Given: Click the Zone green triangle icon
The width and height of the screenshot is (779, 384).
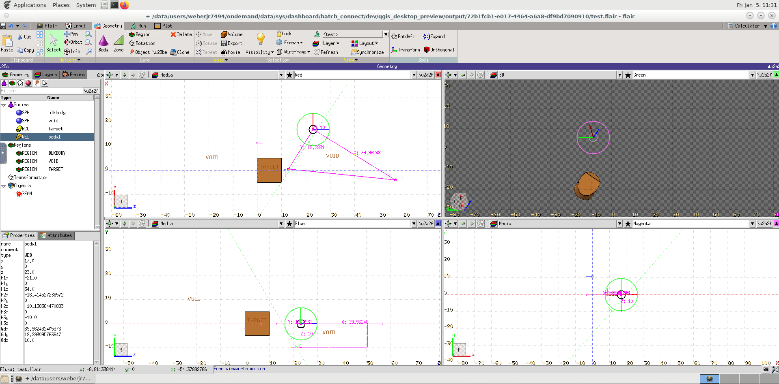Looking at the screenshot, I should pyautogui.click(x=119, y=43).
